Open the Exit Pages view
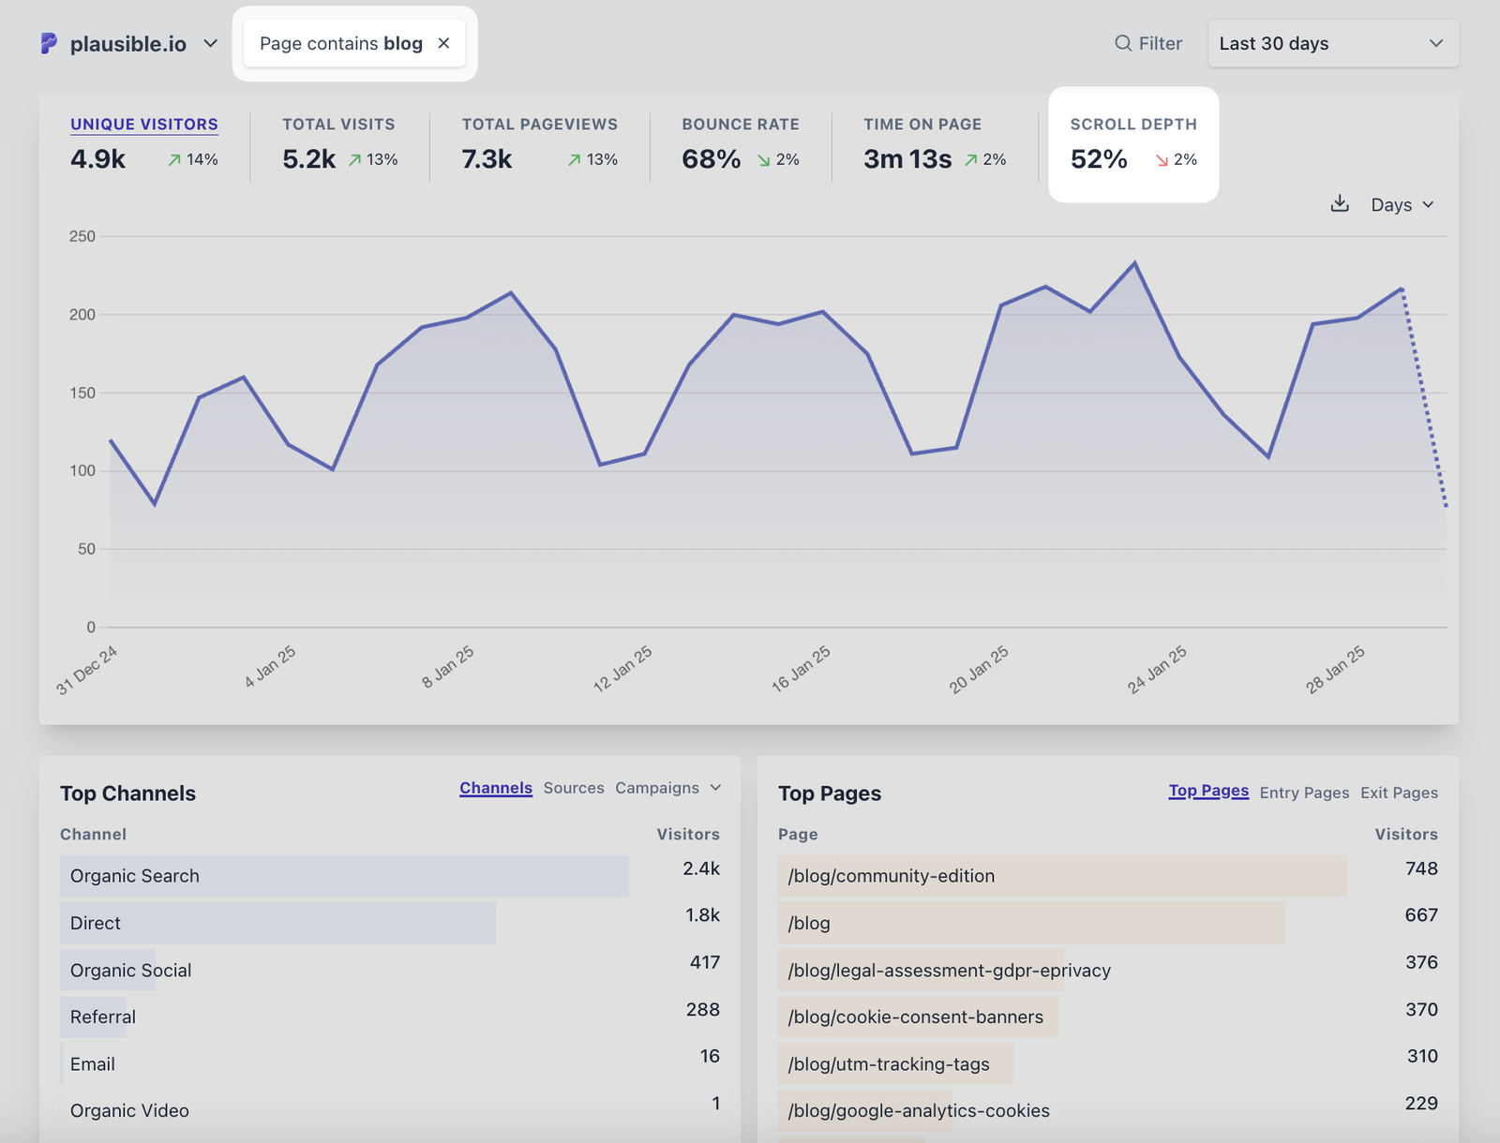The height and width of the screenshot is (1143, 1500). click(1399, 792)
